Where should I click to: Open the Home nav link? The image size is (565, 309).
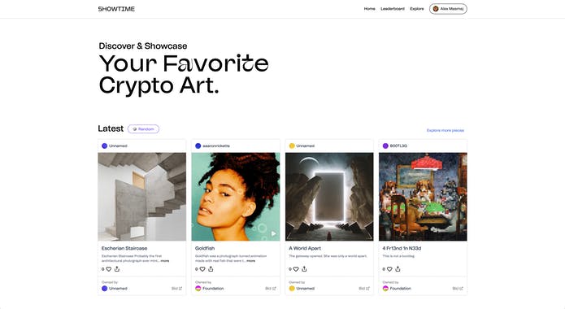pyautogui.click(x=369, y=9)
